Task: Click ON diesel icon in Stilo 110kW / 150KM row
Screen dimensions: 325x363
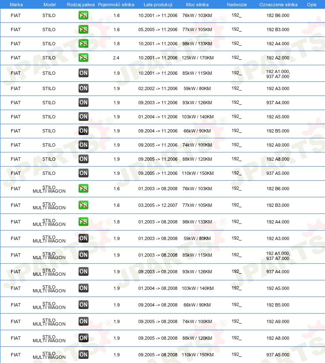Action: (x=84, y=173)
